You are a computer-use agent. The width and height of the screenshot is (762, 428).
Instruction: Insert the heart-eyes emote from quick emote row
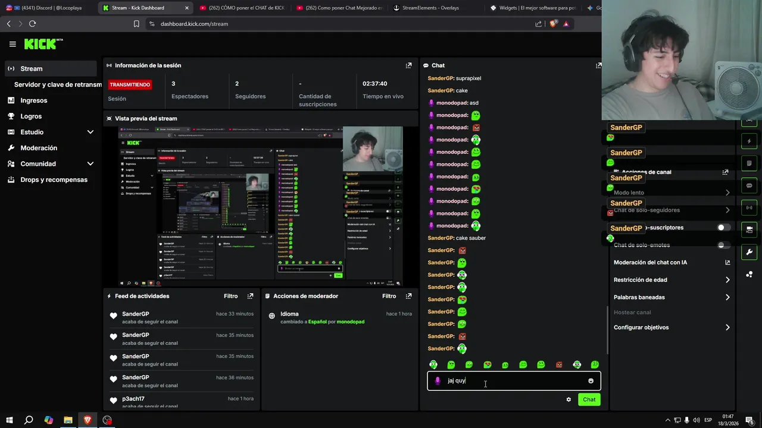pyautogui.click(x=487, y=364)
